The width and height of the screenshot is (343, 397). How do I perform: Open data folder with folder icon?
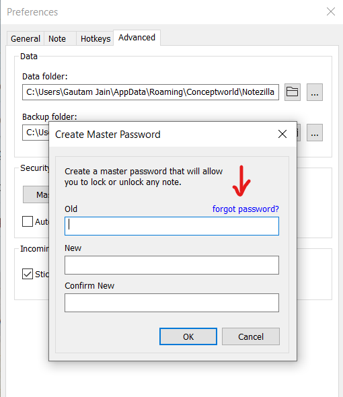293,92
